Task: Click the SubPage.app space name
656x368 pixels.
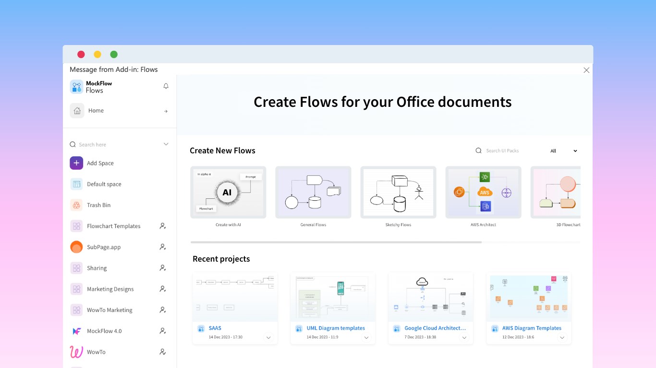Action: [x=104, y=247]
